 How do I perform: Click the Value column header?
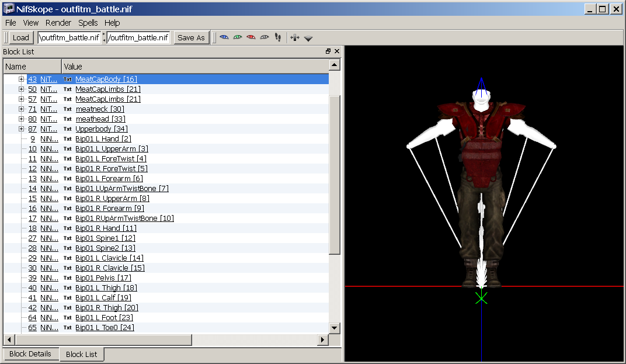click(195, 67)
